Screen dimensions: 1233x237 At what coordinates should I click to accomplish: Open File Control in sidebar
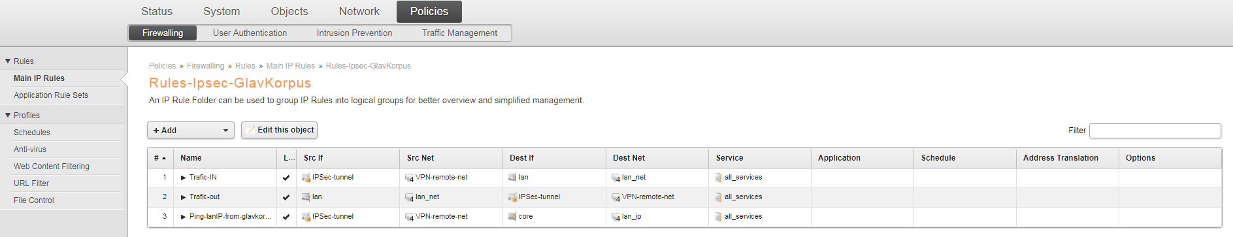[34, 200]
